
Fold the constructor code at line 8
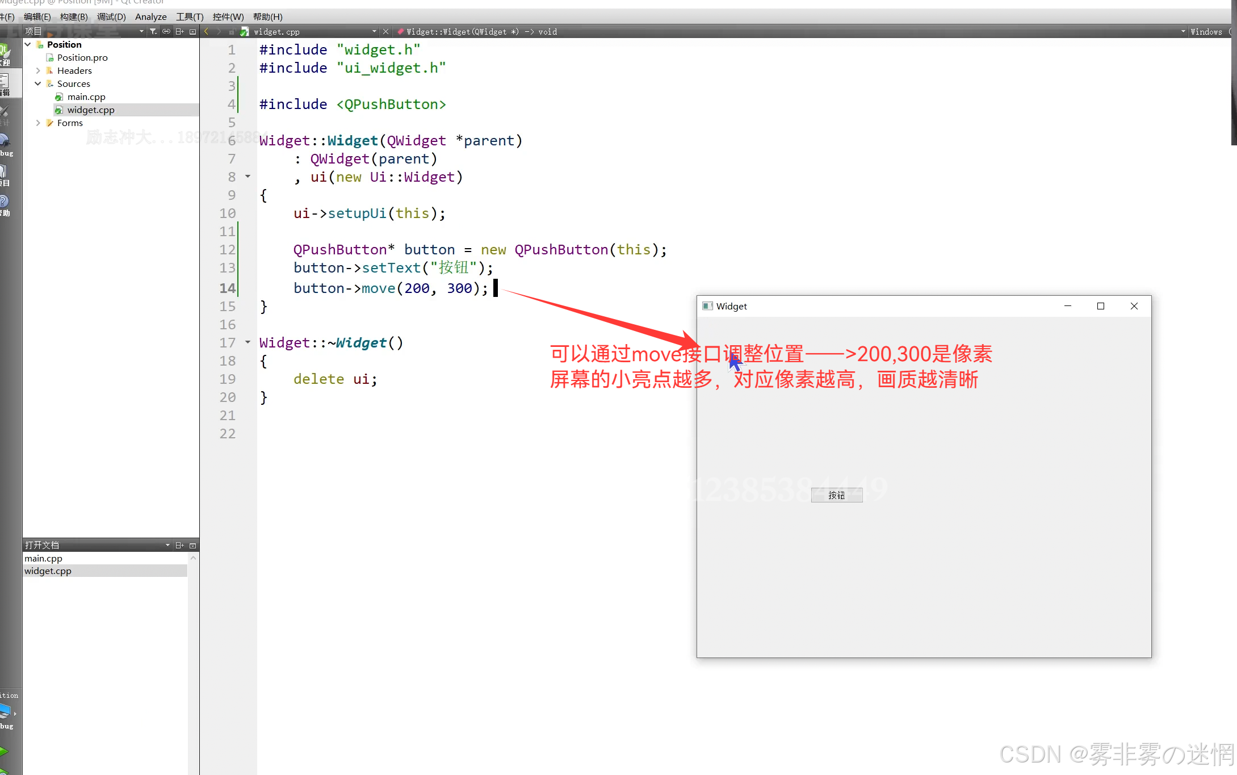tap(248, 177)
